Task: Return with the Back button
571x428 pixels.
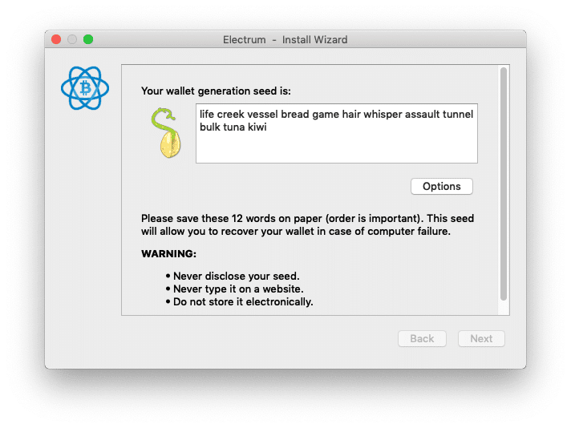Action: (x=422, y=338)
